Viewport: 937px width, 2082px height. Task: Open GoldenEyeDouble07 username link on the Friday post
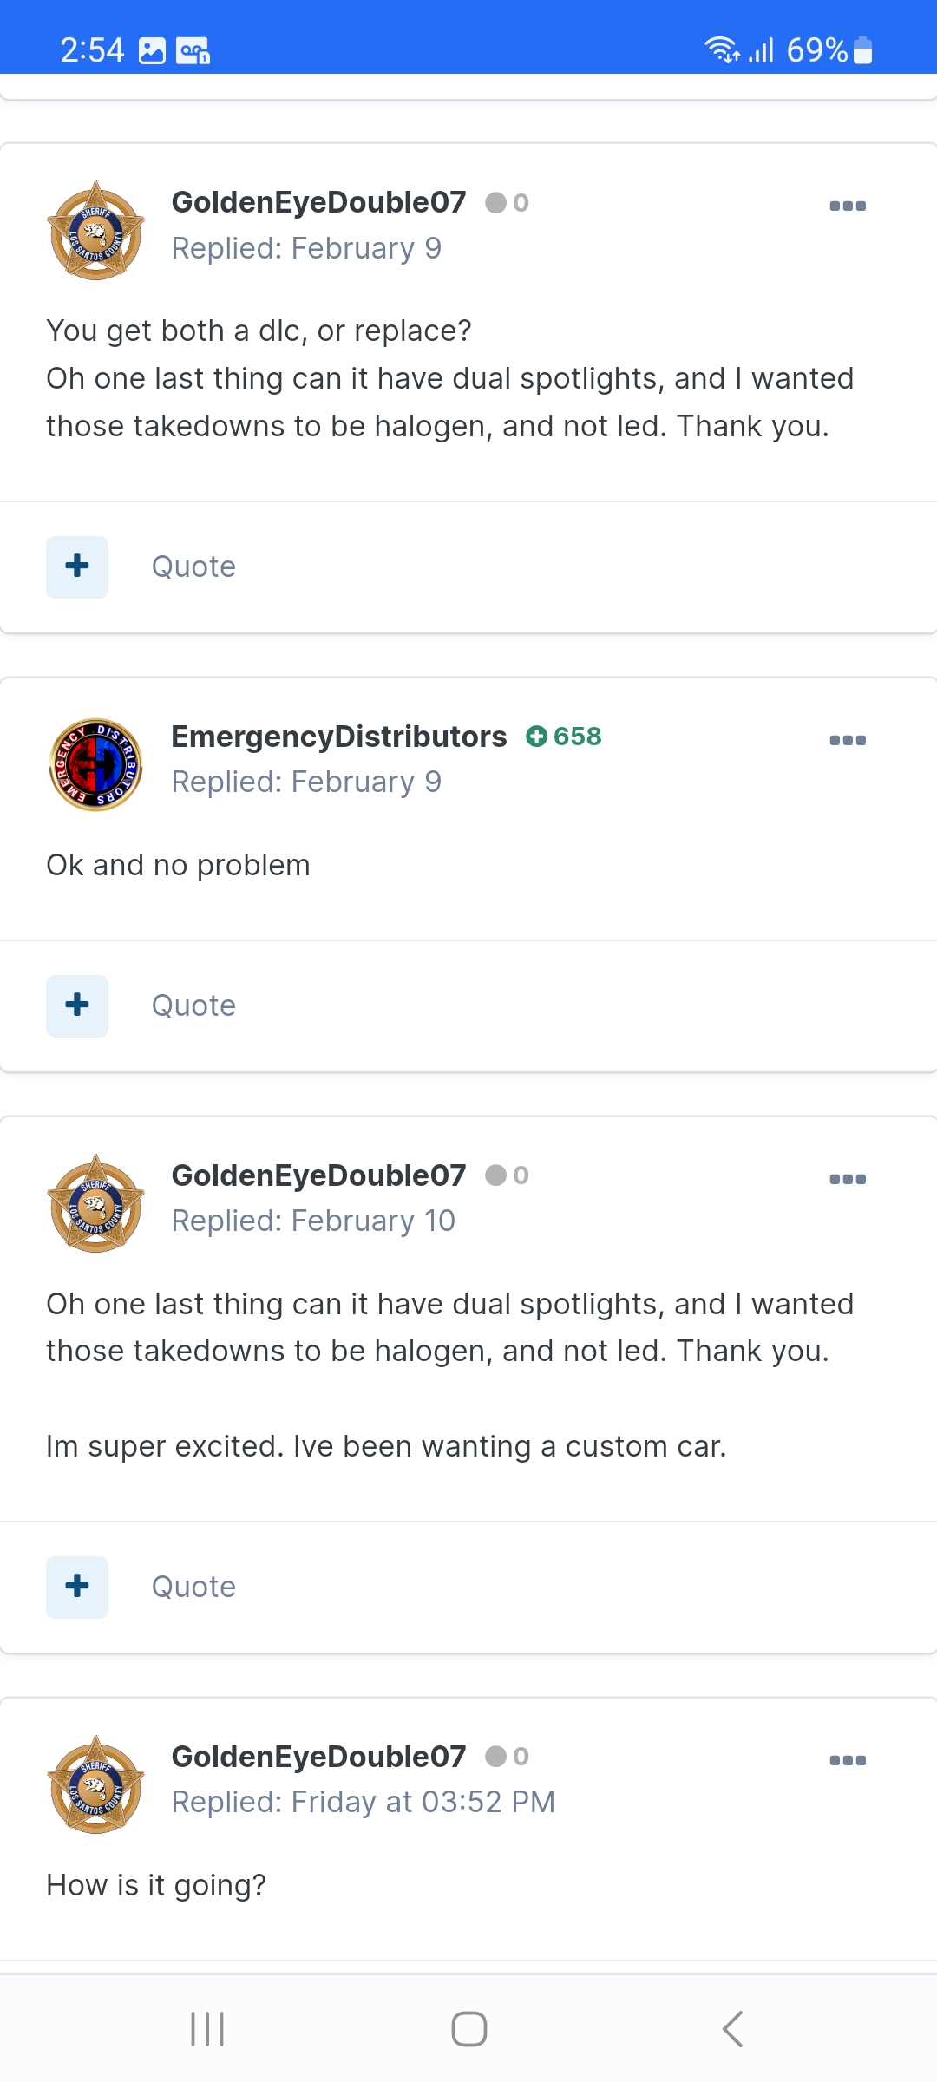(318, 1757)
